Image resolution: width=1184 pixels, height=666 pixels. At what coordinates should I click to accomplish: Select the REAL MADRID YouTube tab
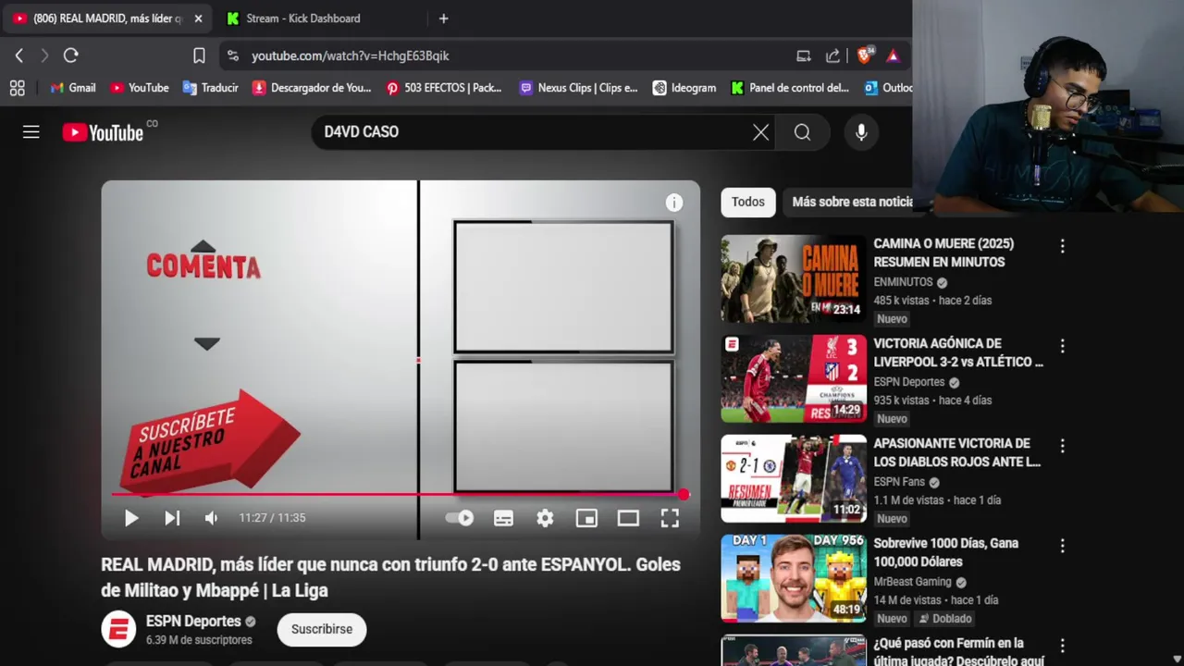(x=105, y=18)
